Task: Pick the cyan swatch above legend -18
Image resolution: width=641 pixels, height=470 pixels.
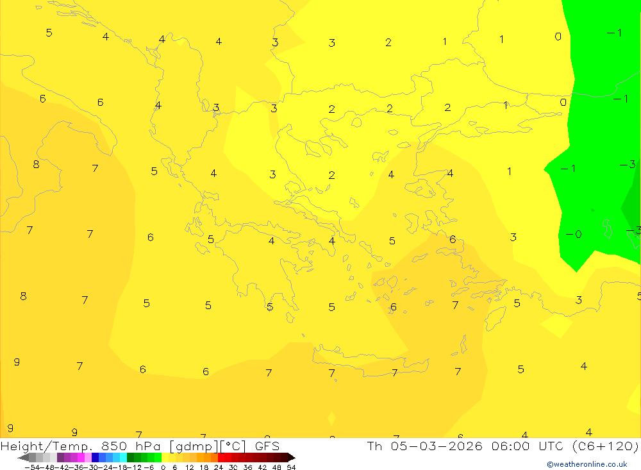Action: [x=123, y=458]
